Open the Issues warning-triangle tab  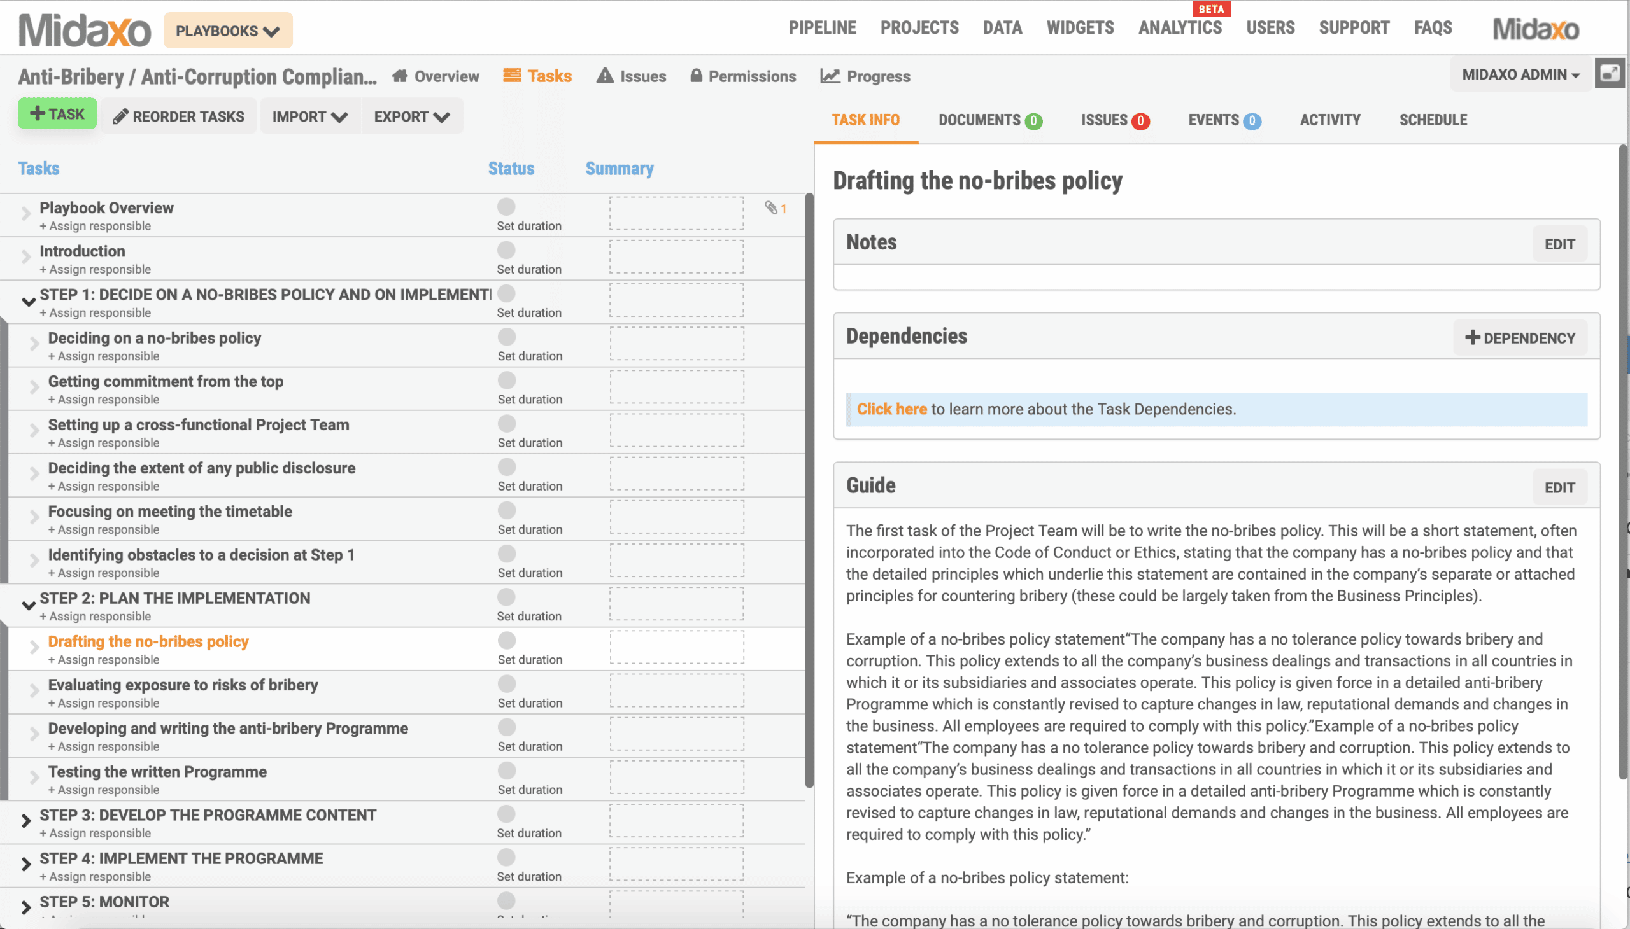(x=631, y=76)
